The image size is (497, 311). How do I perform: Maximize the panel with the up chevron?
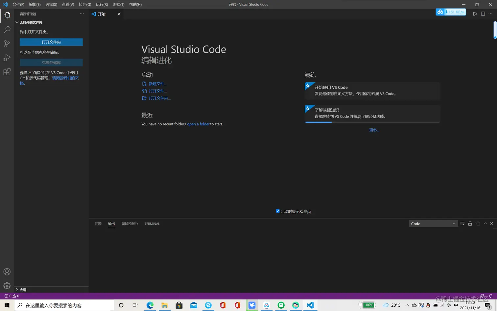coord(485,223)
